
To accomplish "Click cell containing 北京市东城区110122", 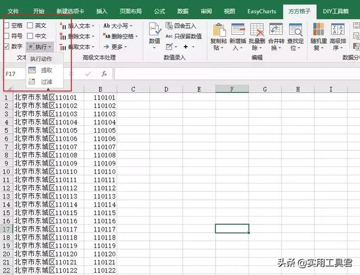I will 49,270.
